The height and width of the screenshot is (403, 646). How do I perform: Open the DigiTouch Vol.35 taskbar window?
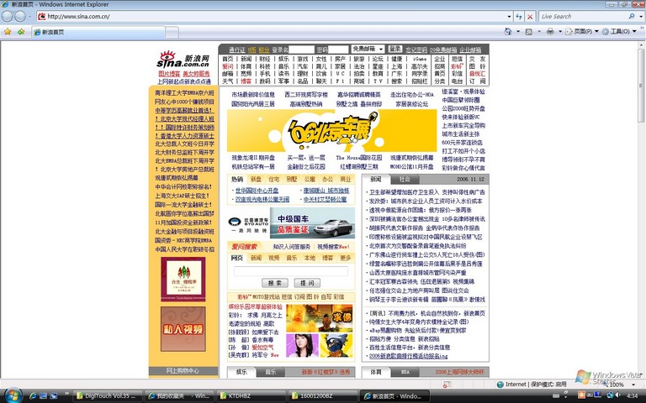[x=108, y=396]
